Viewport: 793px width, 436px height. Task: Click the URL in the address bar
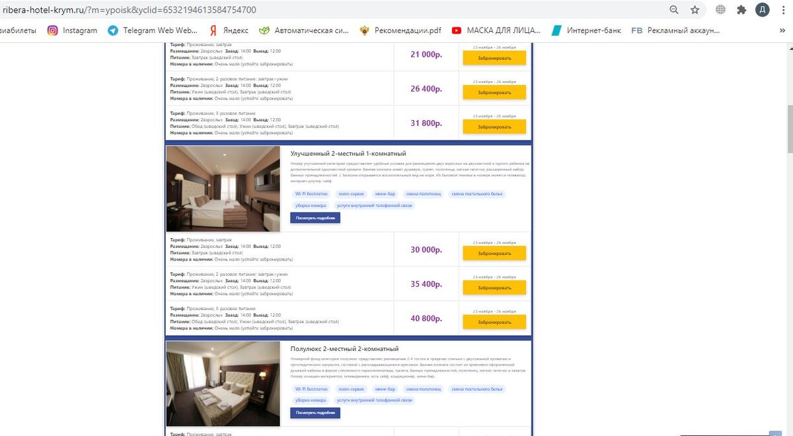[130, 10]
